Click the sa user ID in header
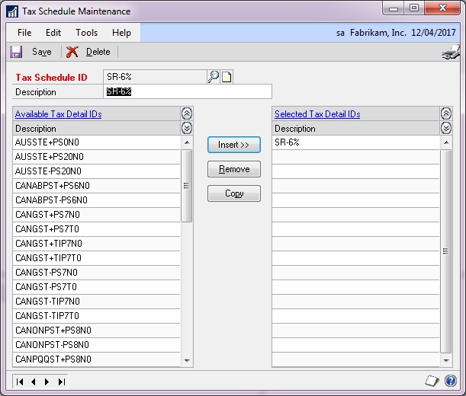This screenshot has width=466, height=396. [x=340, y=33]
